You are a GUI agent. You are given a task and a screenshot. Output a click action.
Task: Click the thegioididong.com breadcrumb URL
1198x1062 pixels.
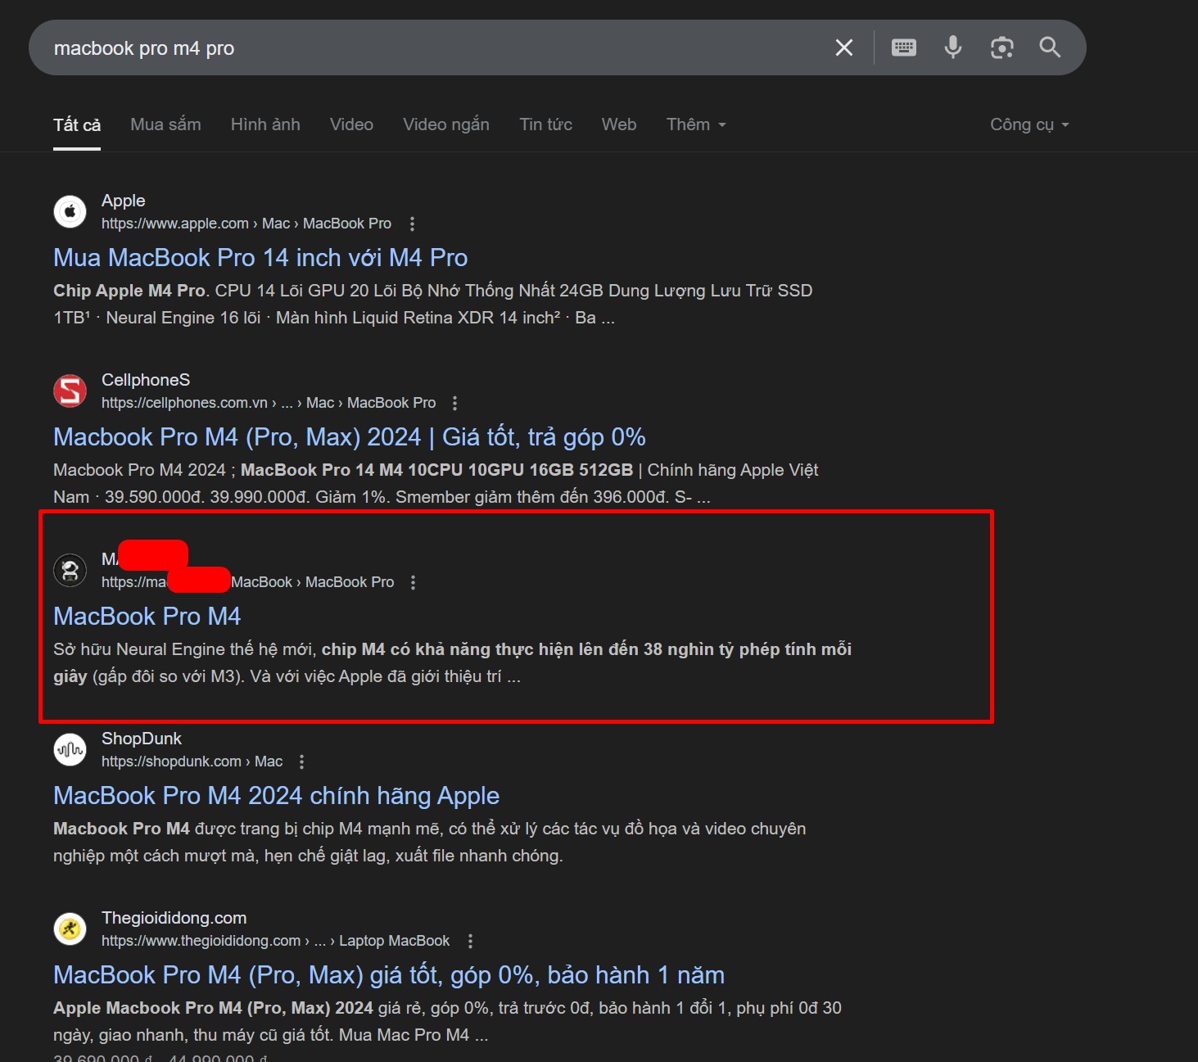coord(276,941)
